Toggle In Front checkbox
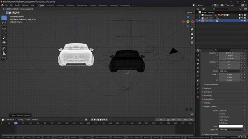 (x=220, y=123)
